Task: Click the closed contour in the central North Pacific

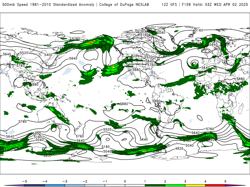Action: pyautogui.click(x=91, y=55)
